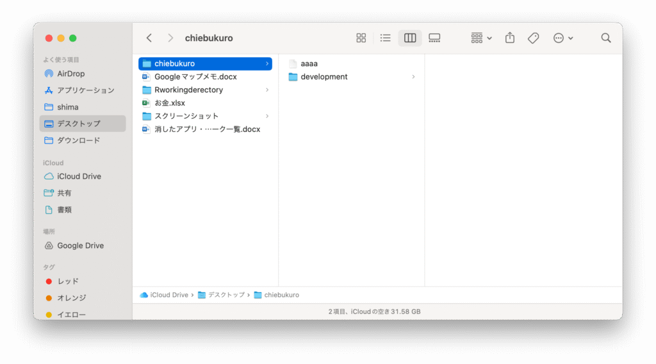Click iCloud Drive in the path bar
Screen dimensions: 656x364
coord(164,295)
